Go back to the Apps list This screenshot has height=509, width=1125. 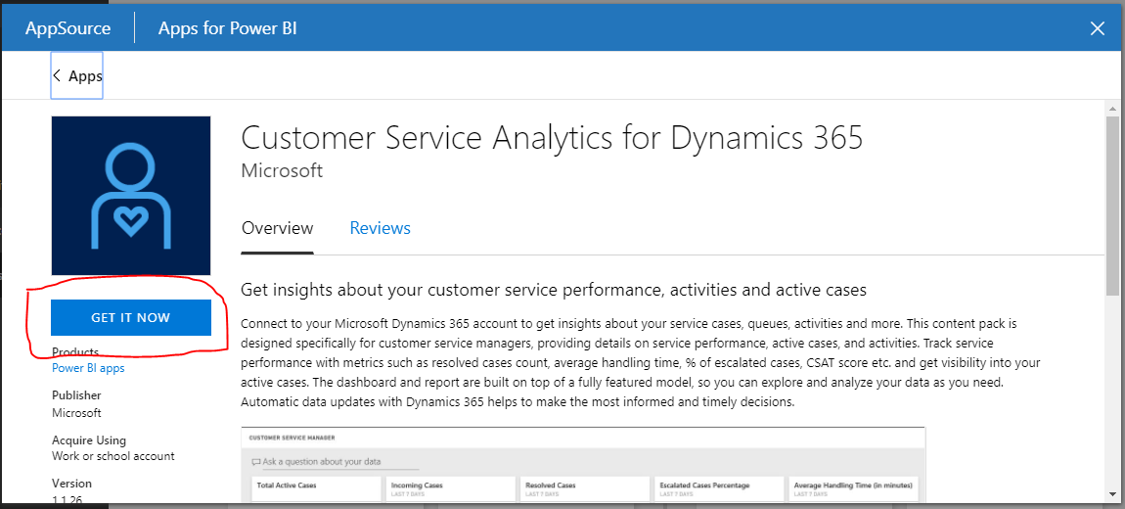point(77,75)
